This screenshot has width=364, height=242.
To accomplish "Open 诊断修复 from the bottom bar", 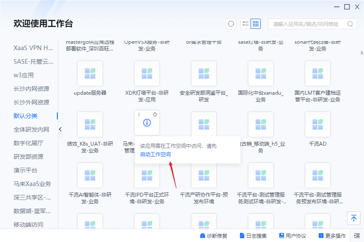I will [x=214, y=236].
